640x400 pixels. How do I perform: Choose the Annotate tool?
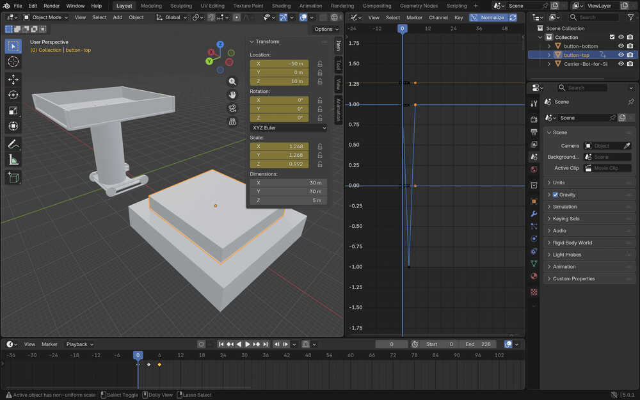coord(13,144)
